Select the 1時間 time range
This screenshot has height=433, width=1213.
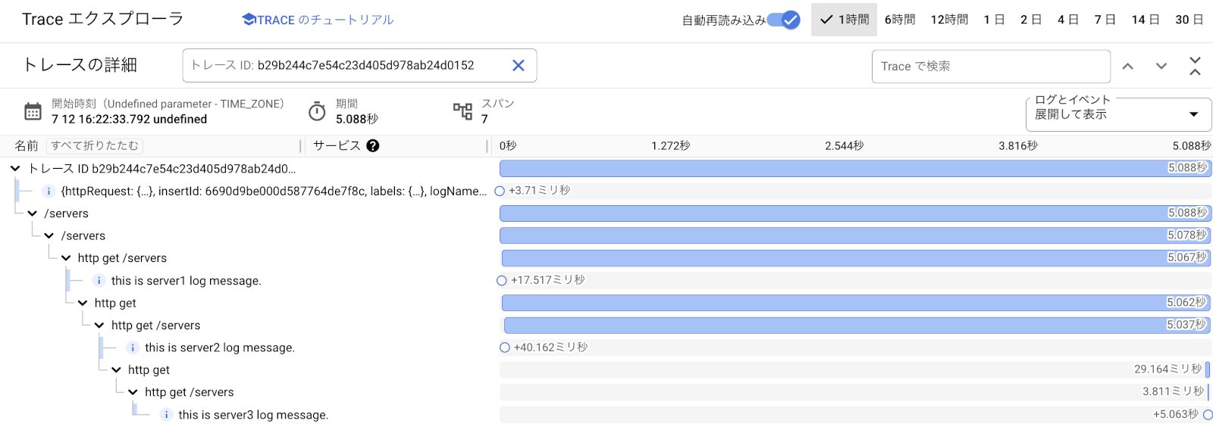click(x=845, y=20)
